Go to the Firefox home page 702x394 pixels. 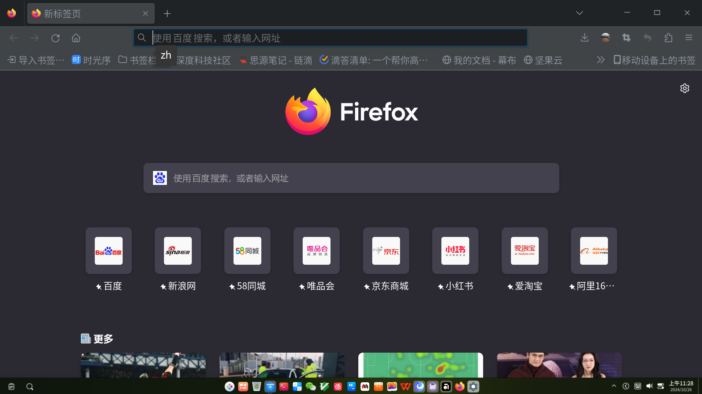[76, 38]
